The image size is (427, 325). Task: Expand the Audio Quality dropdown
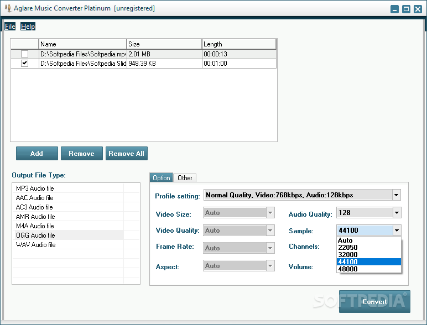click(x=397, y=213)
